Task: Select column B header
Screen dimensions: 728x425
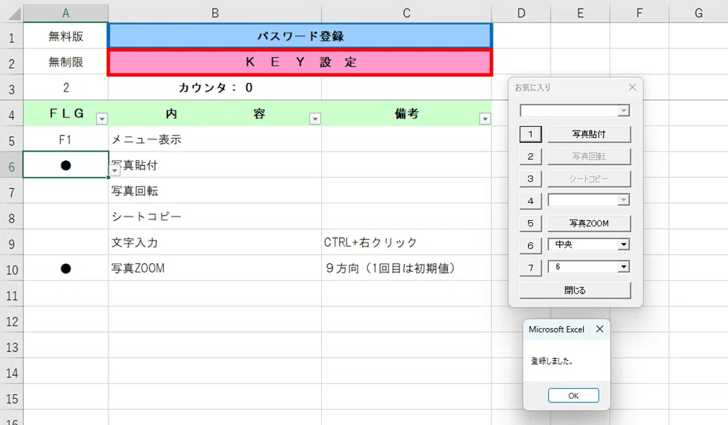Action: point(215,13)
